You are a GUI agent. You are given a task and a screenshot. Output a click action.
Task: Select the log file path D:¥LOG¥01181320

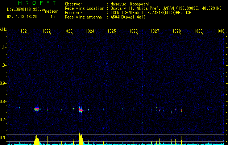click(24, 9)
